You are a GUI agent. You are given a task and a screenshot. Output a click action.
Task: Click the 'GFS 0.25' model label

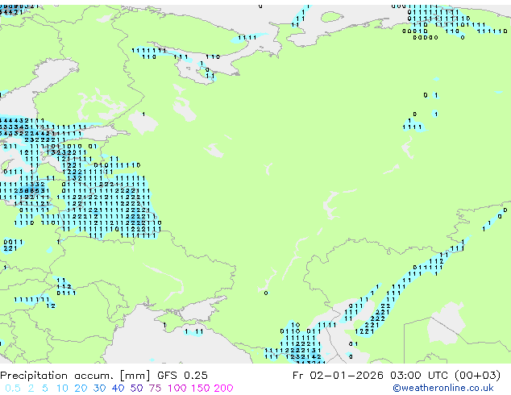(182, 376)
